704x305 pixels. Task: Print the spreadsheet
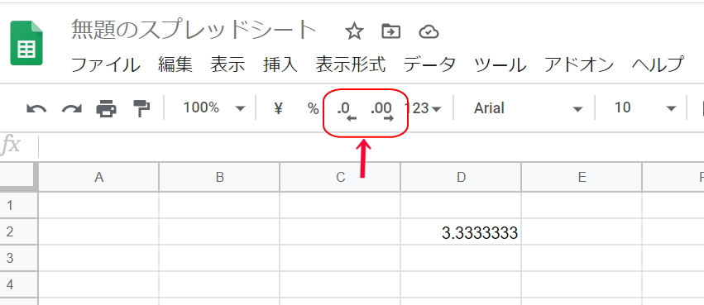pos(107,108)
